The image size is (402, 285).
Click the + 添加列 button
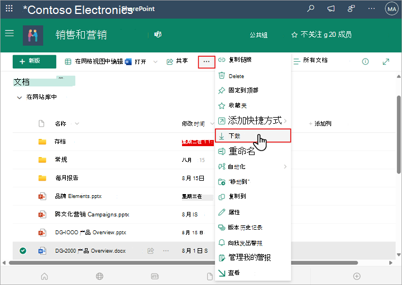(x=320, y=124)
